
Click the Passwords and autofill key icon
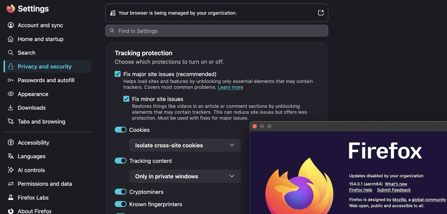pyautogui.click(x=11, y=80)
